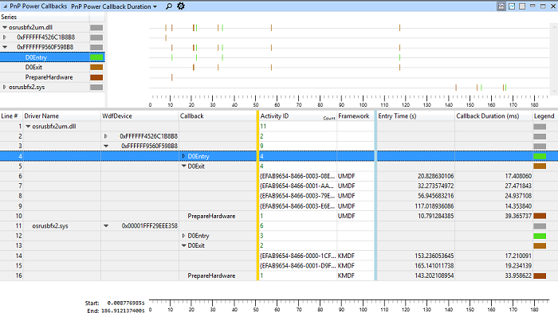
Task: Close the PnP Power Callbacks panel
Action: (553, 6)
